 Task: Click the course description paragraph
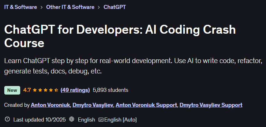133,66
